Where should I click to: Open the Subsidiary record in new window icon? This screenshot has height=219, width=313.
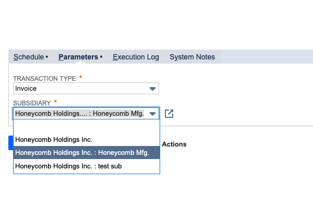click(169, 114)
